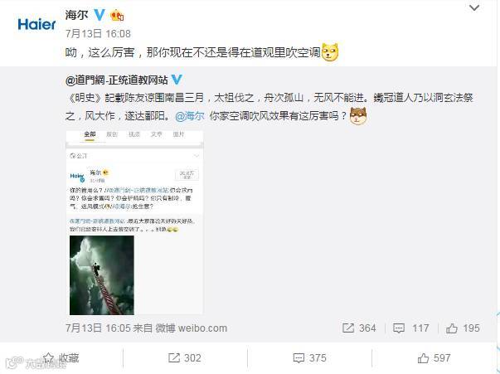Click the 收藏 favorite star button
The width and height of the screenshot is (500, 374).
61,358
